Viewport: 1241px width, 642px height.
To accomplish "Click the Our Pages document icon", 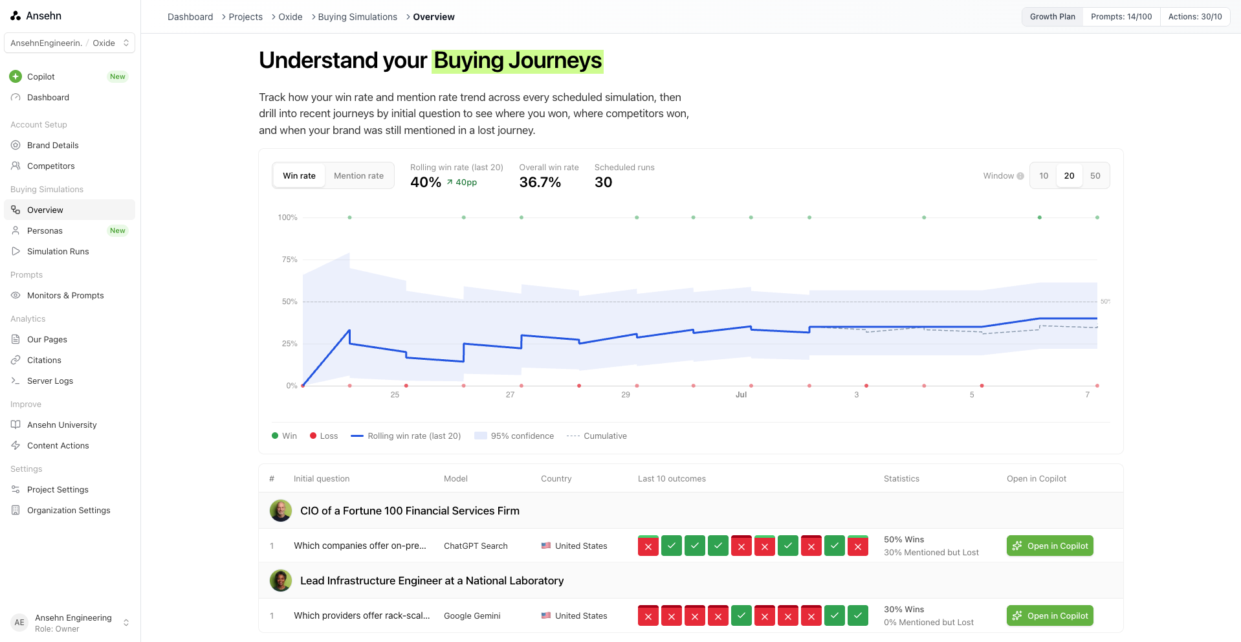I will point(16,339).
